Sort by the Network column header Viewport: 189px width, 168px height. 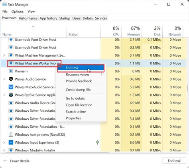point(173,32)
